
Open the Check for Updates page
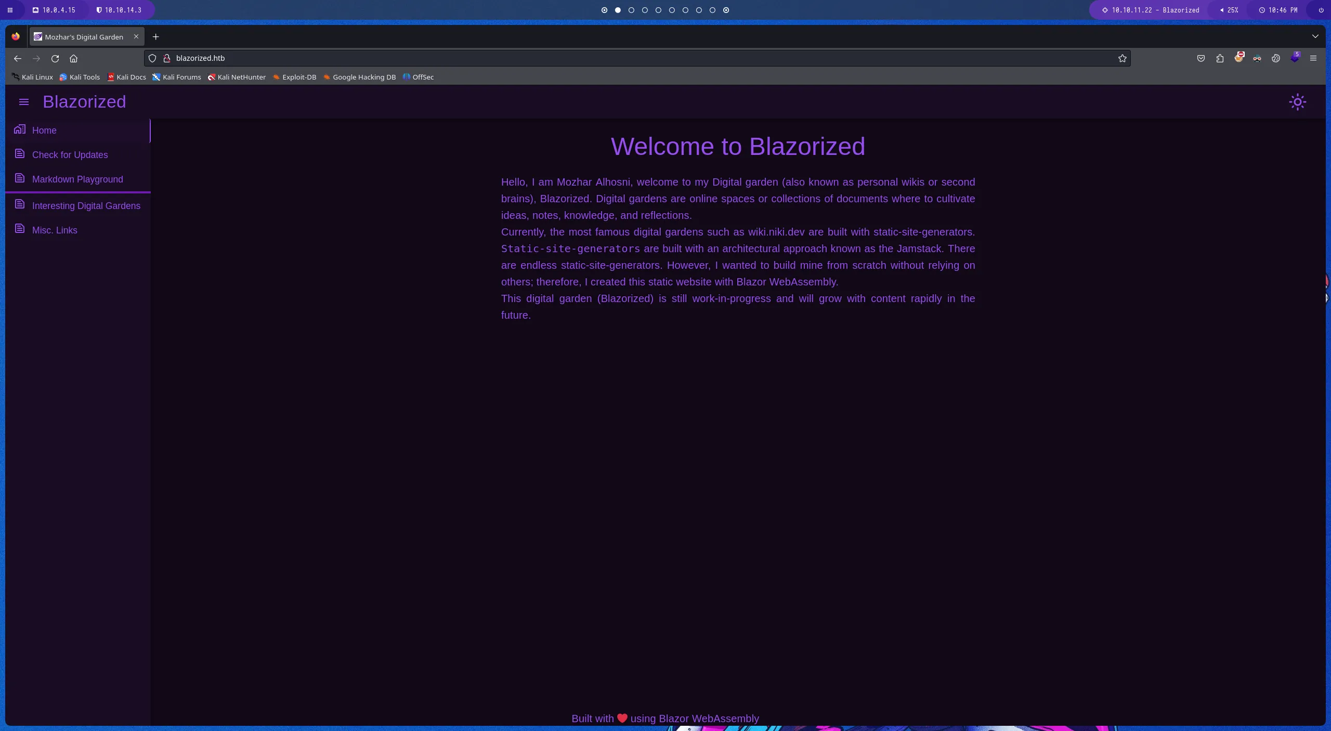[x=70, y=154]
